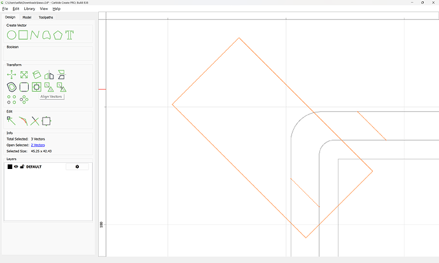Hide the DEFAULT layer using eye icon

(16, 166)
